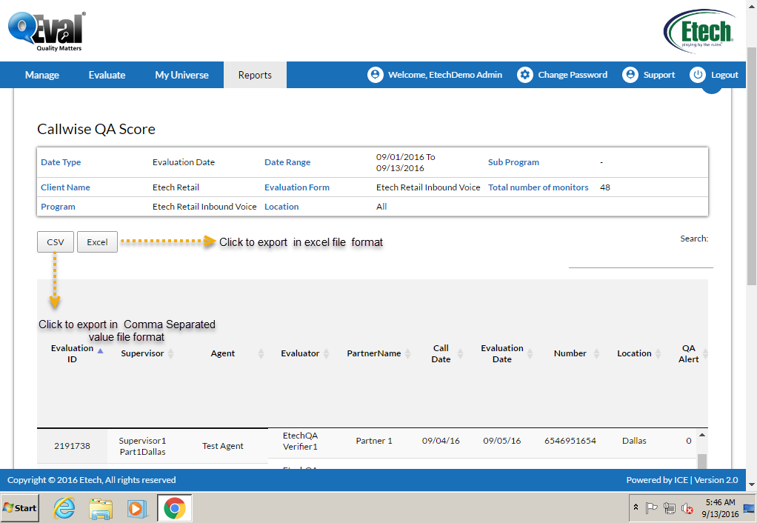The height and width of the screenshot is (523, 757).
Task: Click the table scrollbar up arrow
Action: (x=702, y=435)
